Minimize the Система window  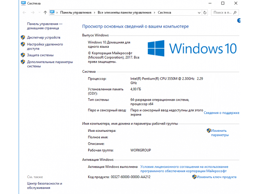[x=210, y=3]
